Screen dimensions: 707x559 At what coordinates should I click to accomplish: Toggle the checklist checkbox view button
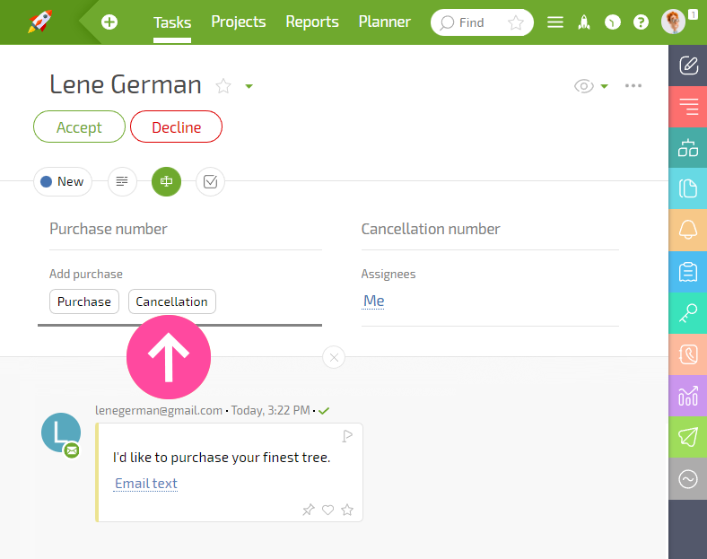coord(210,181)
